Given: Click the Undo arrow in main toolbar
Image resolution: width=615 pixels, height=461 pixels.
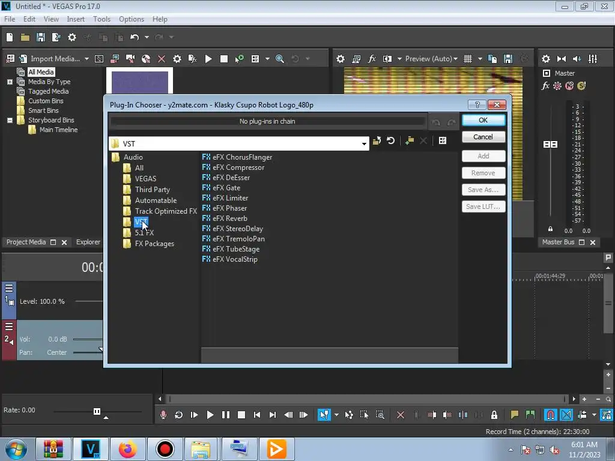Looking at the screenshot, I should pyautogui.click(x=135, y=37).
